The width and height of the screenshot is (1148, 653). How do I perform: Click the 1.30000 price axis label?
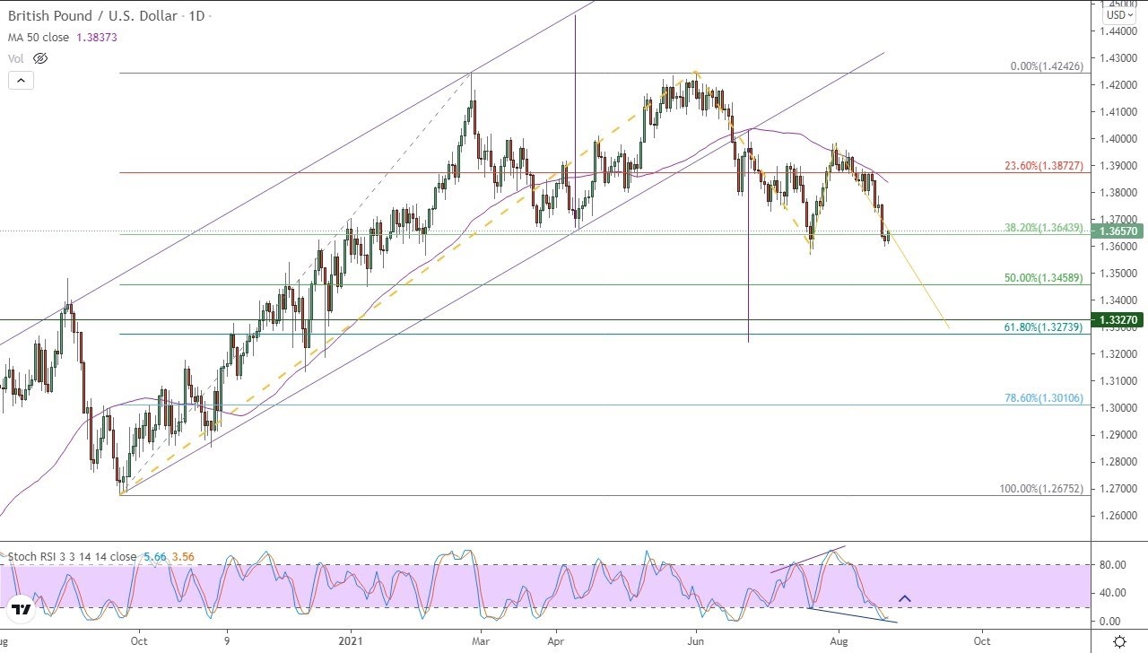[x=1119, y=407]
